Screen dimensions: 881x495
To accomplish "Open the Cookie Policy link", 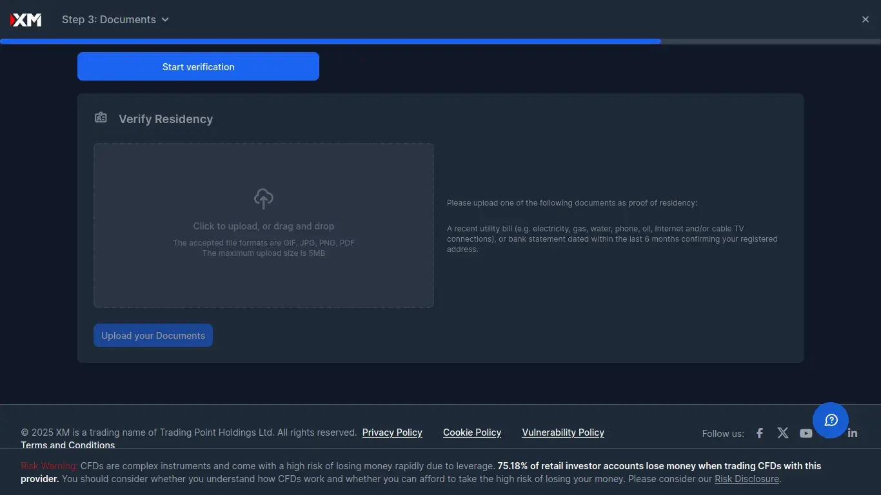I will click(x=472, y=432).
